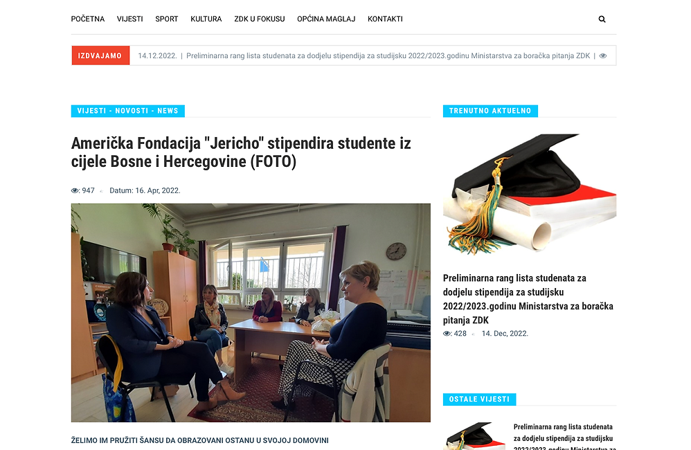The width and height of the screenshot is (691, 450).
Task: Navigate to ZDK U FOKUSU
Action: pos(260,19)
